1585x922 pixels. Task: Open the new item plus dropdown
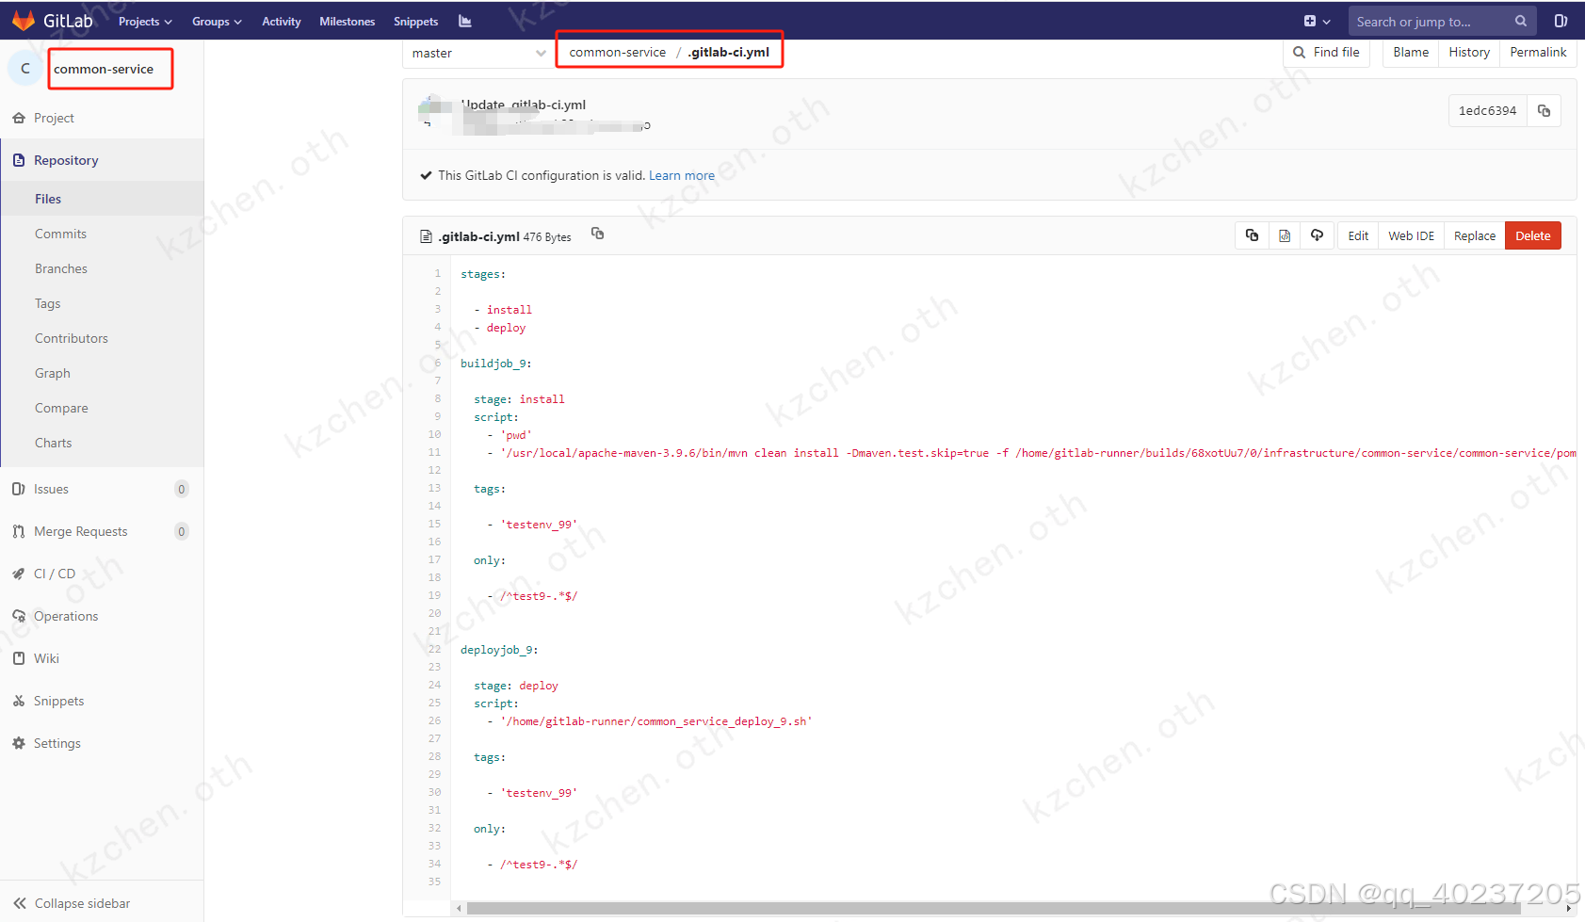point(1317,21)
